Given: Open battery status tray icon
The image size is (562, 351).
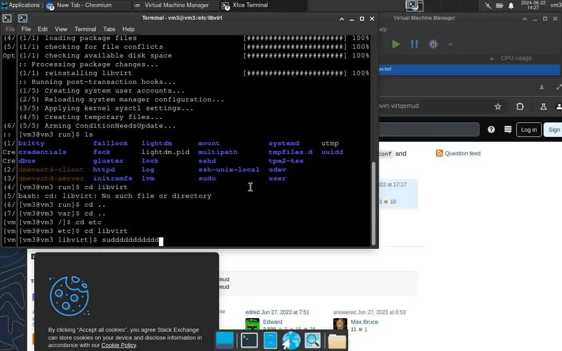Looking at the screenshot, I should coord(500,6).
